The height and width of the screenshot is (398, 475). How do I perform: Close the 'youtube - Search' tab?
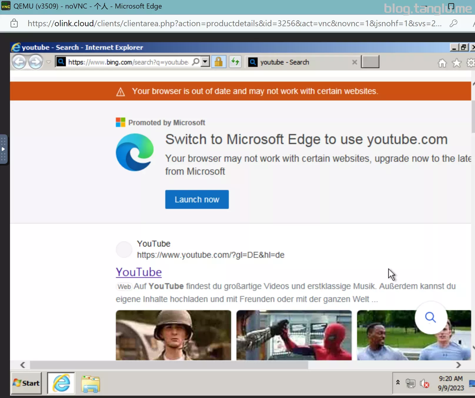point(355,62)
